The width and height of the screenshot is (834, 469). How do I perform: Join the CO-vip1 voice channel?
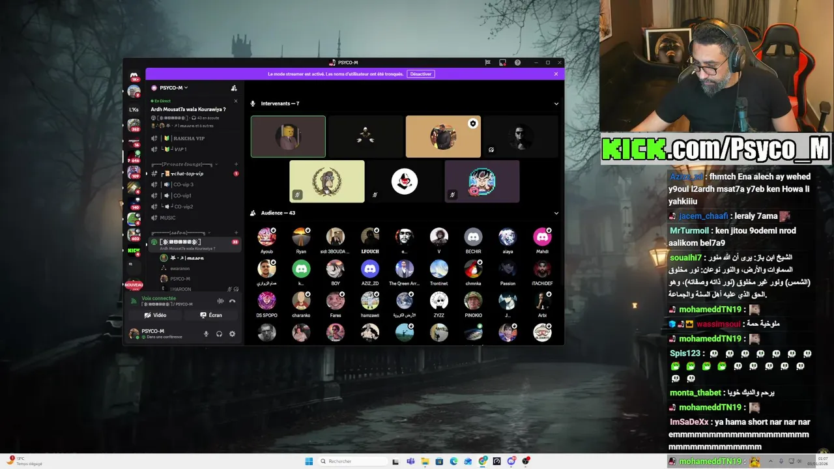pos(194,195)
